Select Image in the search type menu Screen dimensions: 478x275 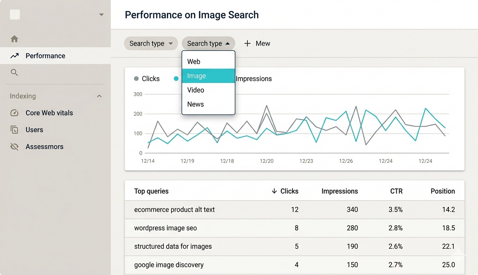[208, 76]
